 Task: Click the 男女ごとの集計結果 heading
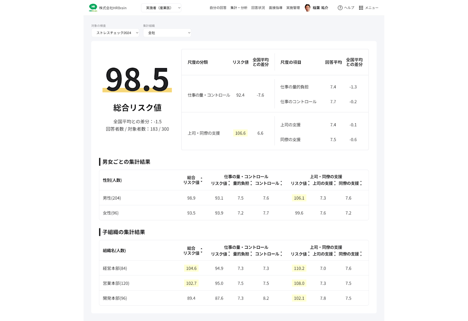(126, 162)
